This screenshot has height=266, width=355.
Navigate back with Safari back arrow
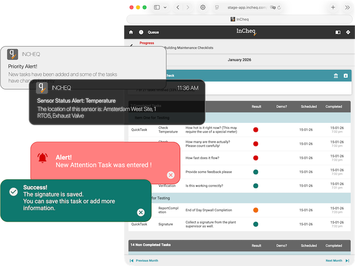tap(178, 8)
